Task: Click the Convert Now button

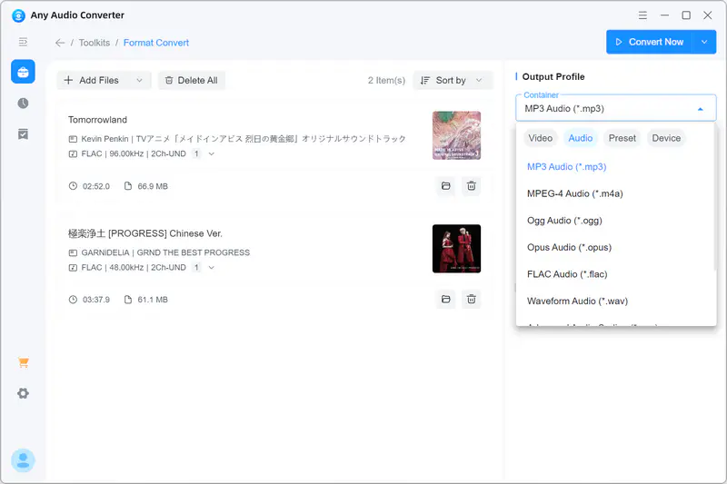Action: pos(649,42)
